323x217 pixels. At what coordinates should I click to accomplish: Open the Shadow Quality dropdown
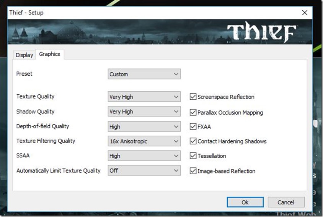point(144,112)
